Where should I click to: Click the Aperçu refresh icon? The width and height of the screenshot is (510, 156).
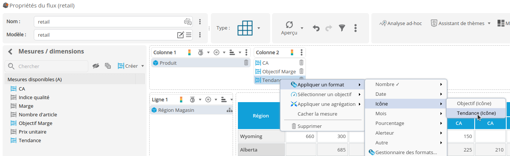289,25
